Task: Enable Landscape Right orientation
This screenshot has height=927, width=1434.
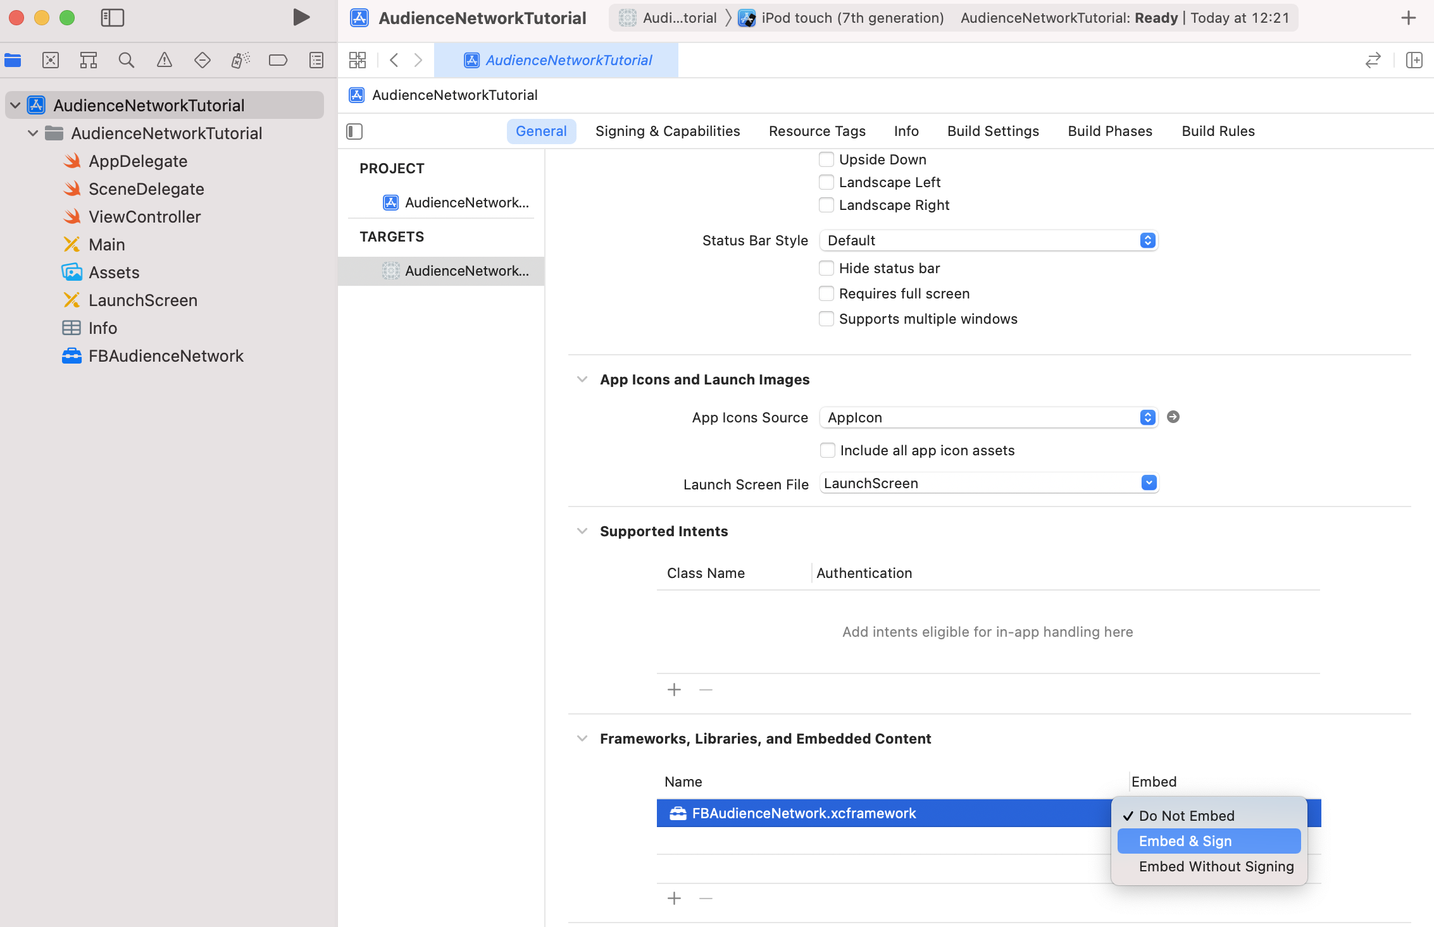Action: (826, 205)
